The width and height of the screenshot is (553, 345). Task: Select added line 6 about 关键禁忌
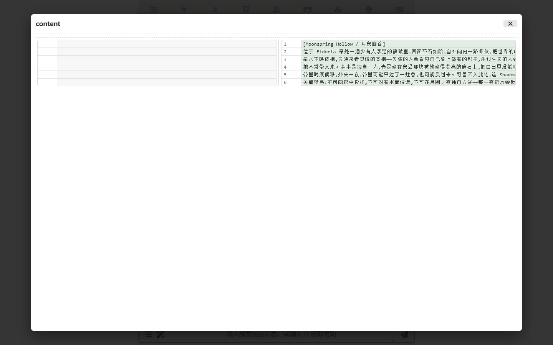point(408,82)
